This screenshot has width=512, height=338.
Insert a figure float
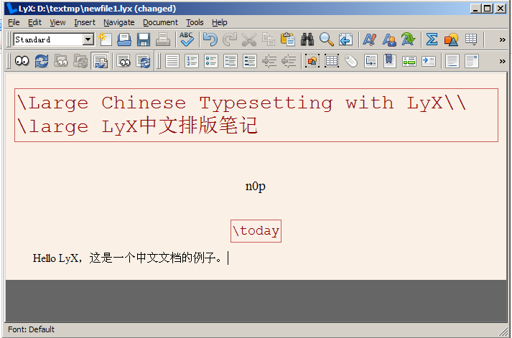(312, 61)
